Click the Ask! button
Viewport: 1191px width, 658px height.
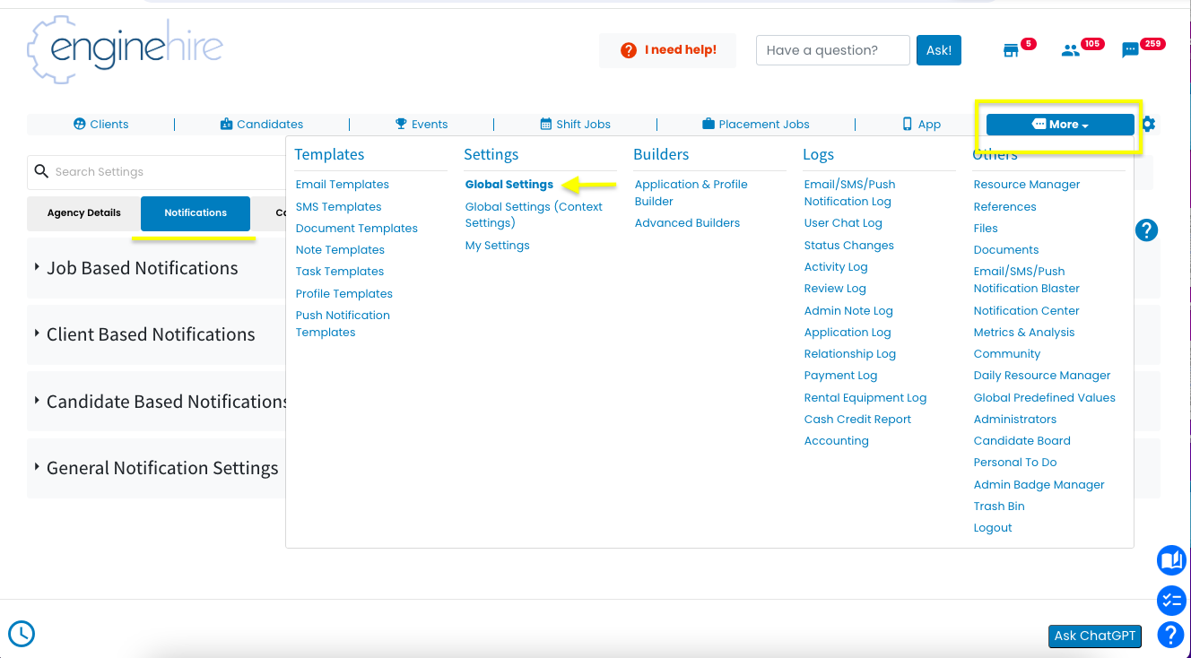(938, 50)
